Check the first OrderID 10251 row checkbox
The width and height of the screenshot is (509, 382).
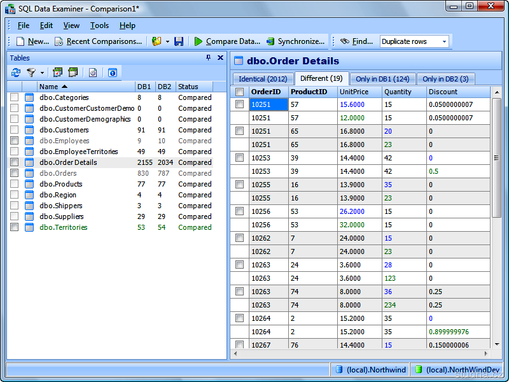239,104
